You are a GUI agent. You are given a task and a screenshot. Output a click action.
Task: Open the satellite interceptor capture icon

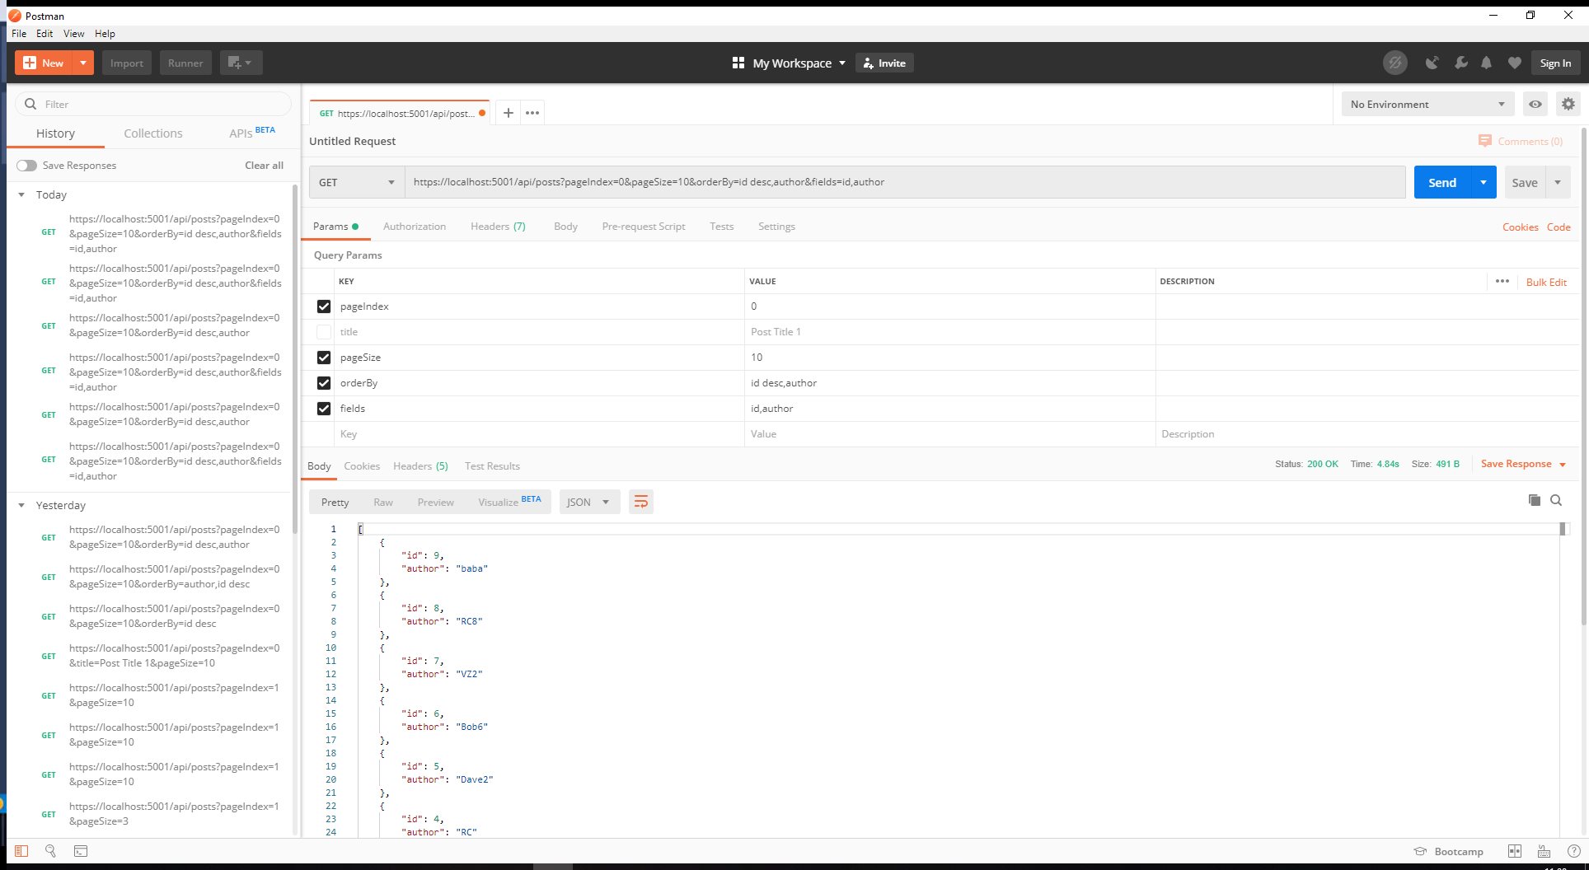1432,63
